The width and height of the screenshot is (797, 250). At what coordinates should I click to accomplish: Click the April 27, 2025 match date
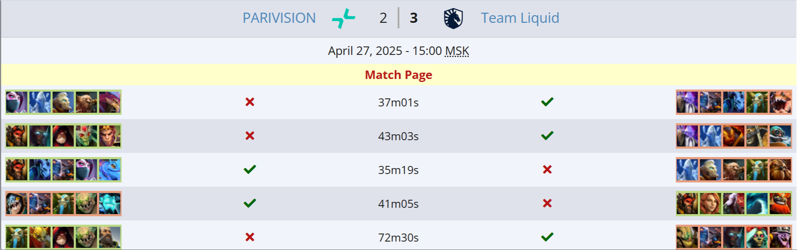[x=365, y=51]
